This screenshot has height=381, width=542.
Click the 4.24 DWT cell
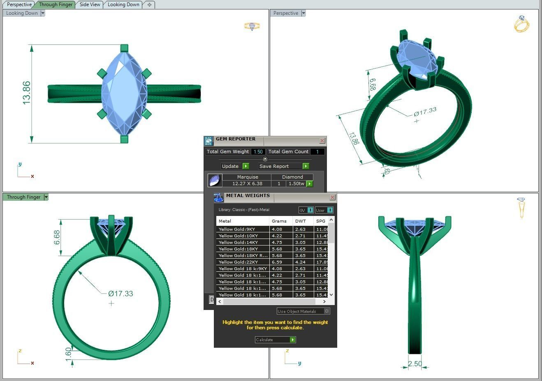coord(303,262)
